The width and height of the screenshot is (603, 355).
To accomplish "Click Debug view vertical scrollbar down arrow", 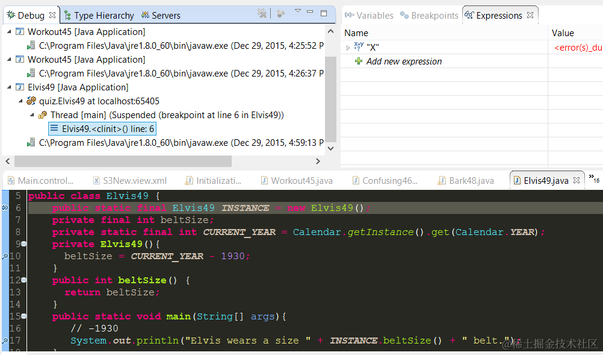I will pyautogui.click(x=330, y=148).
